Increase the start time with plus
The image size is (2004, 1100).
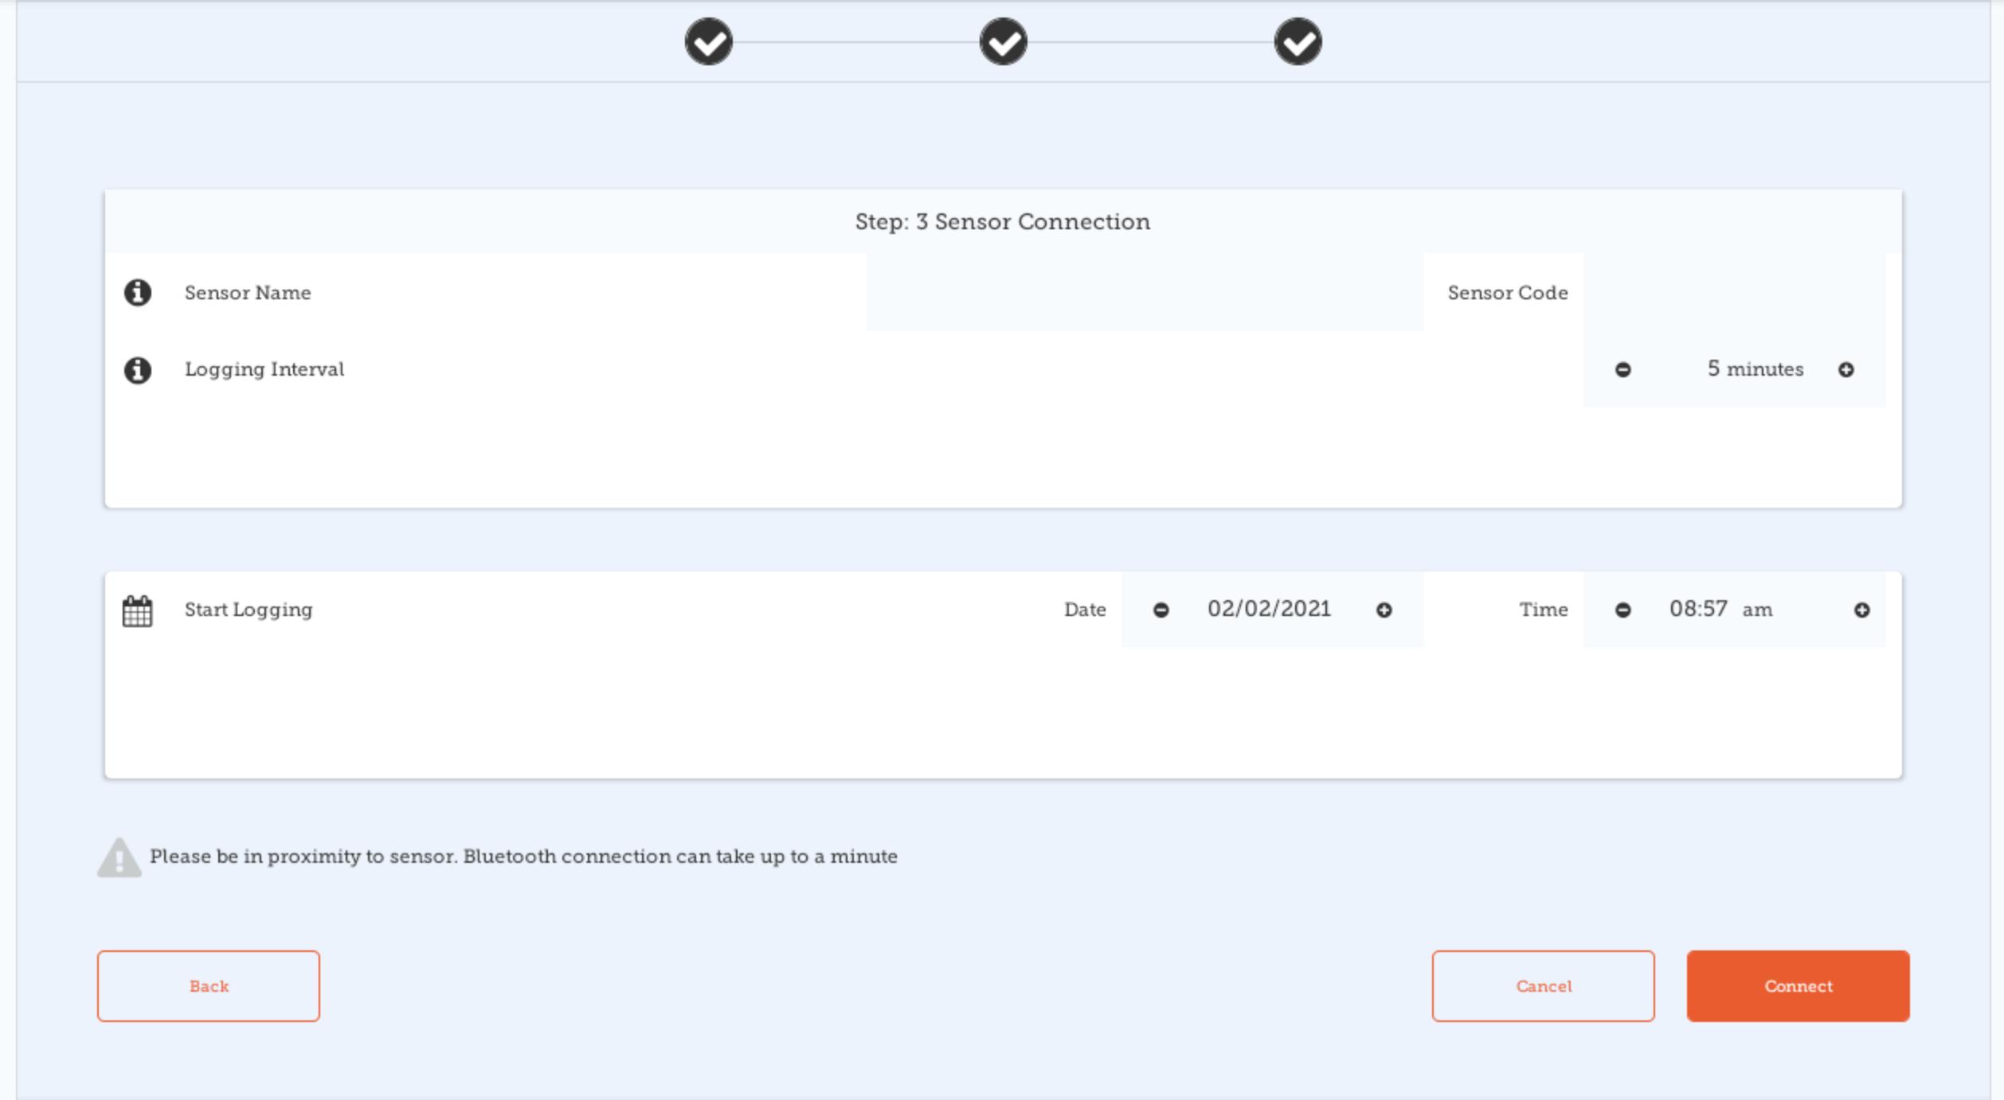click(1862, 610)
